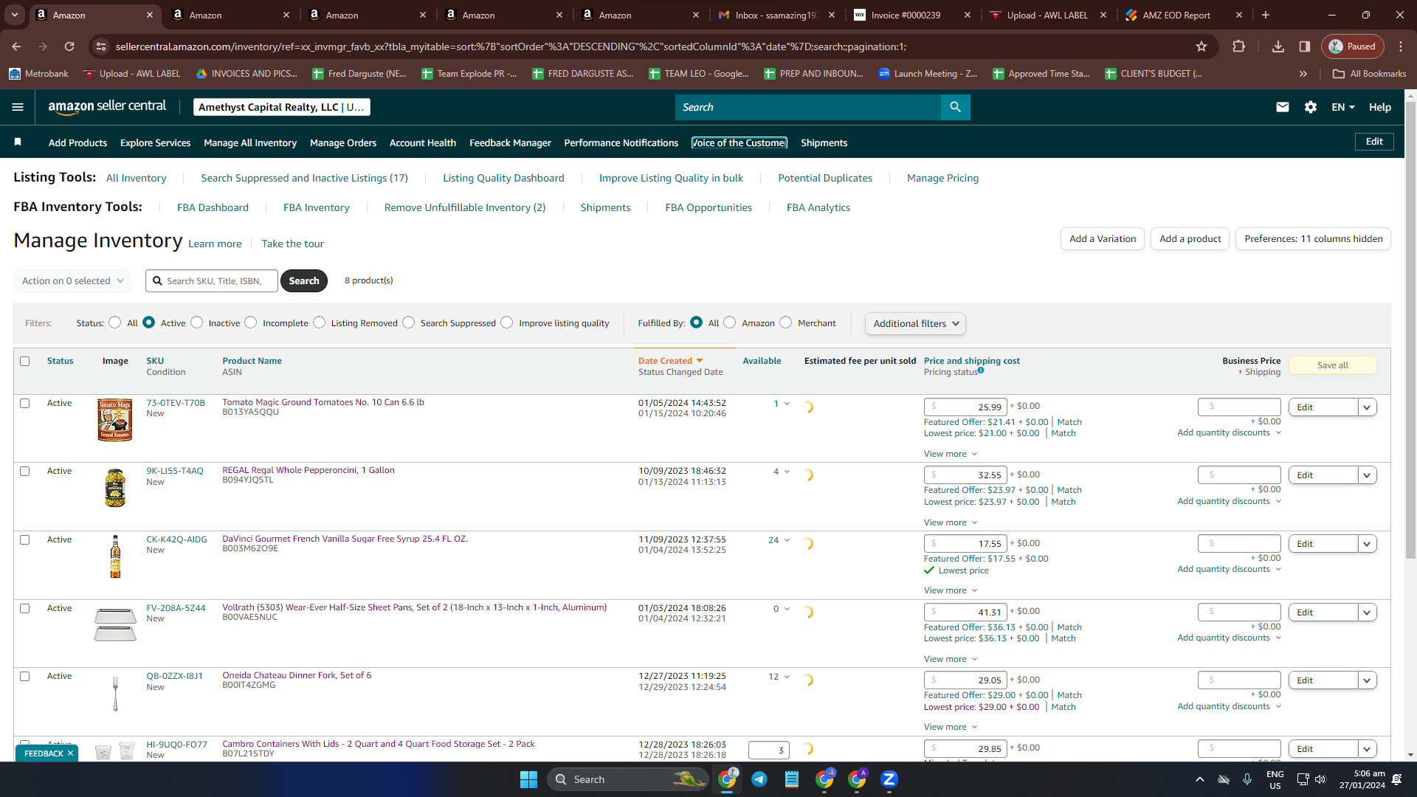Open the settings gear icon
1417x797 pixels.
click(1311, 107)
